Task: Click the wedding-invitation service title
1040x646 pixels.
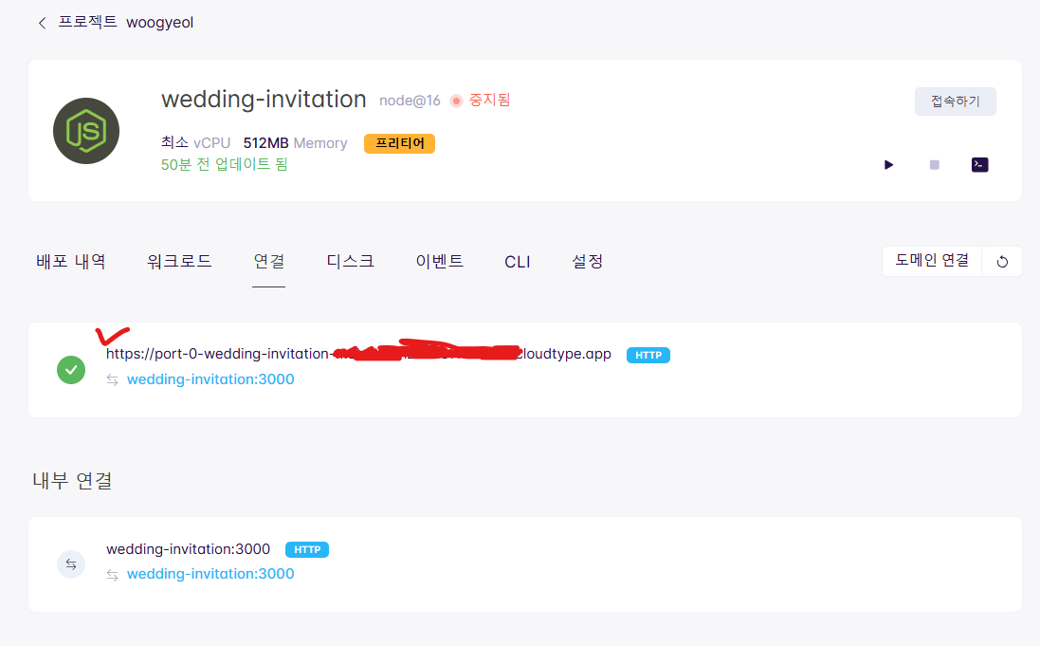Action: coord(264,99)
